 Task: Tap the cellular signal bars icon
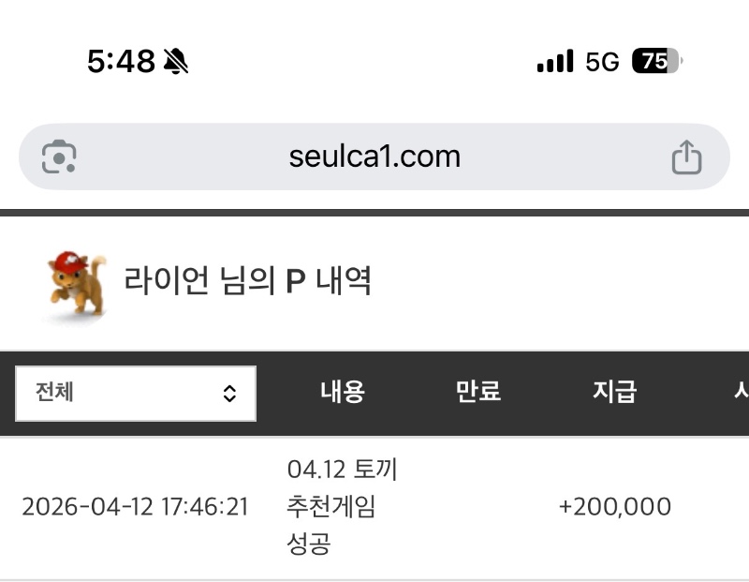[x=555, y=62]
